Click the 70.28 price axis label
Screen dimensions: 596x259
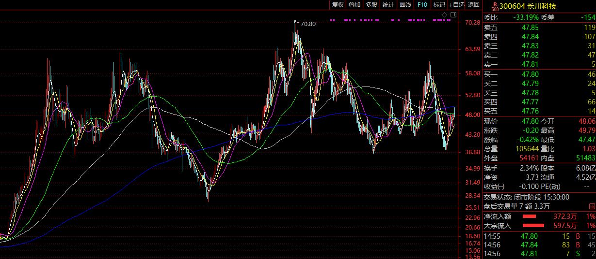pyautogui.click(x=472, y=23)
